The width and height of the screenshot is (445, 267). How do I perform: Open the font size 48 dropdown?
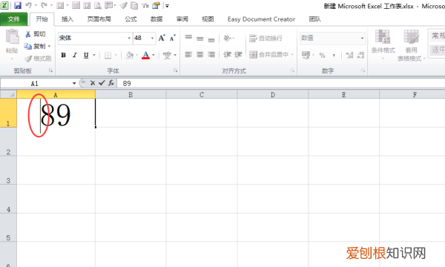pyautogui.click(x=152, y=38)
